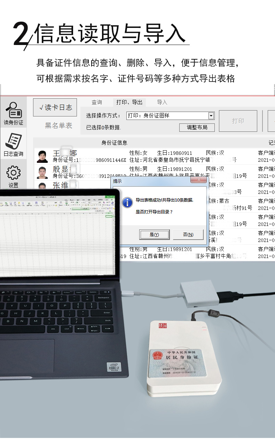Close the 提示 dialog with the X
Image resolution: width=275 pixels, height=439 pixels.
[x=199, y=180]
